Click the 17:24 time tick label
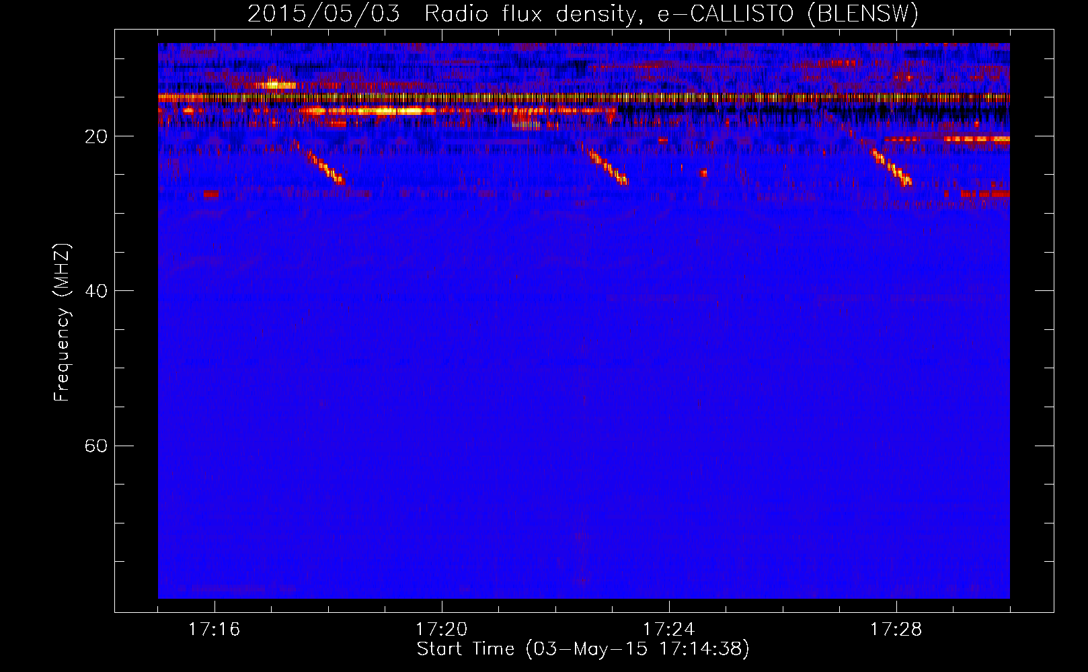1088x672 pixels. coord(668,630)
